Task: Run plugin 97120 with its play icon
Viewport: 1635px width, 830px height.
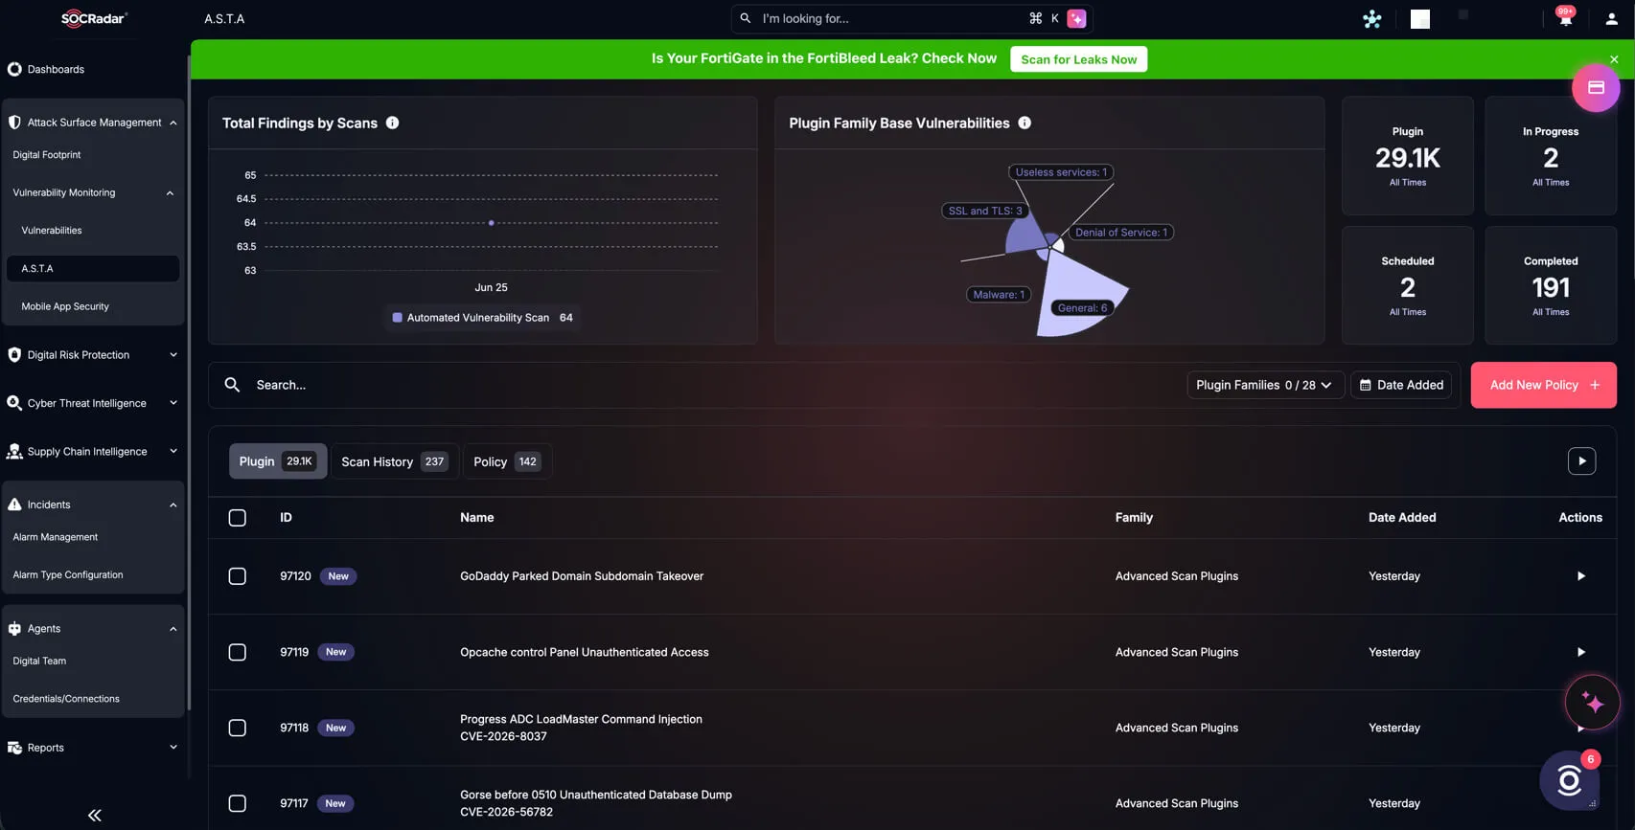Action: click(x=1580, y=576)
